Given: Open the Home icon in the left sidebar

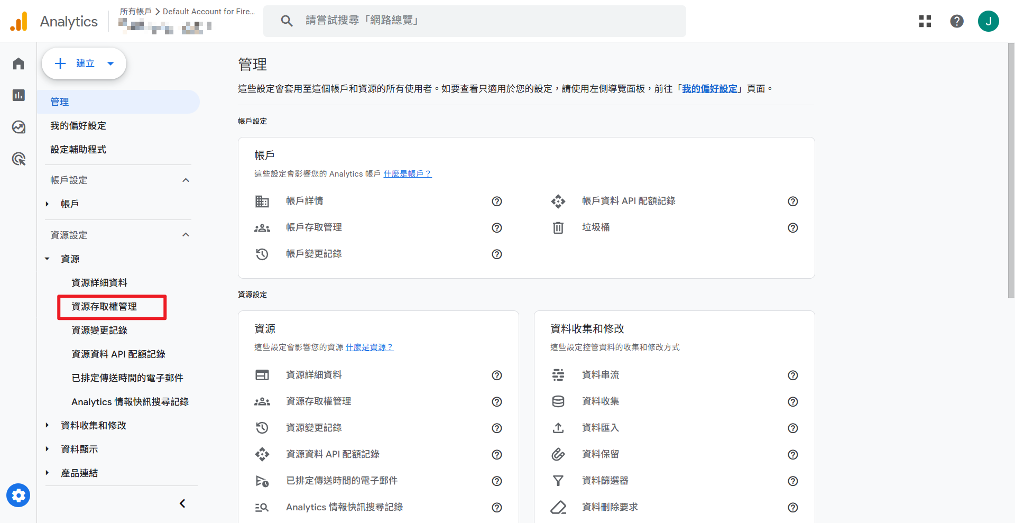Looking at the screenshot, I should pyautogui.click(x=18, y=63).
